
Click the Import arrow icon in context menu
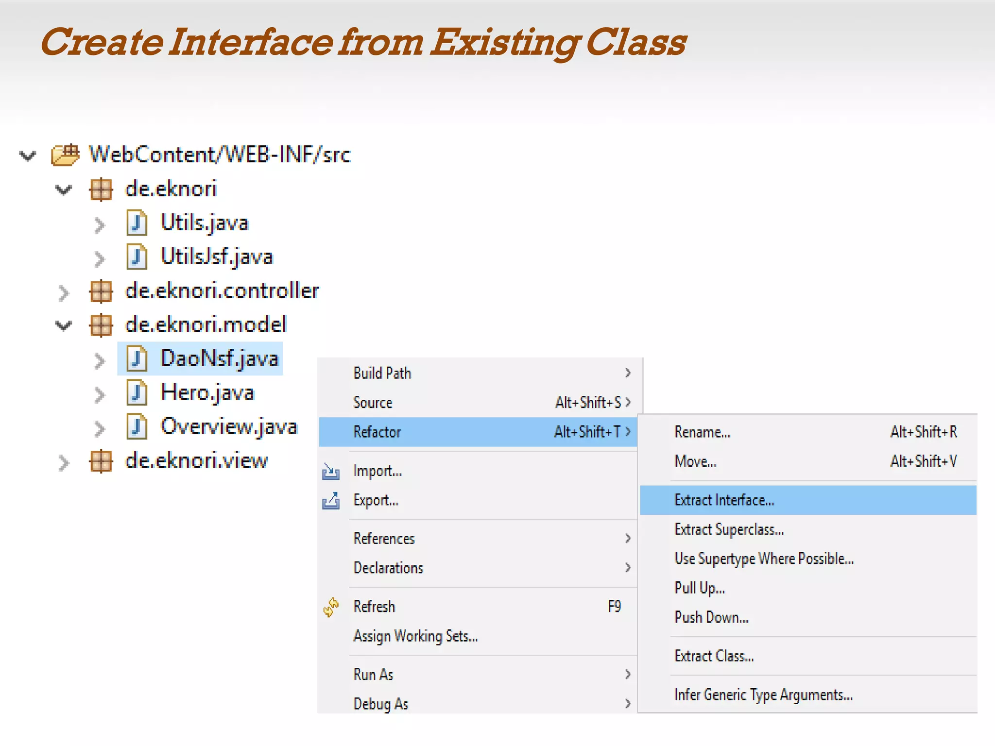(331, 471)
